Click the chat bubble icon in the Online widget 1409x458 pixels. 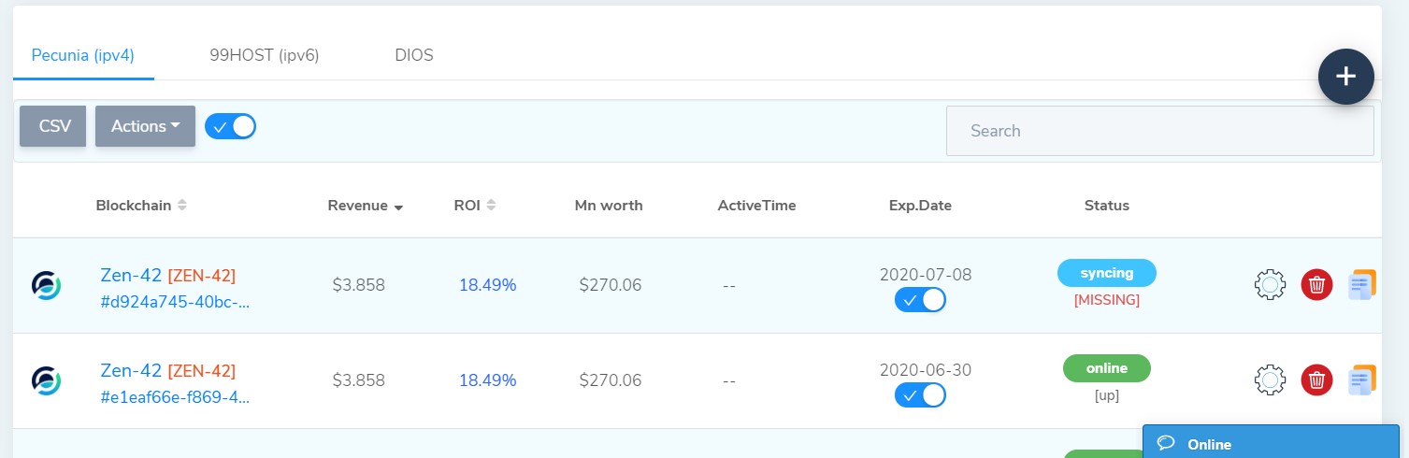[1165, 444]
